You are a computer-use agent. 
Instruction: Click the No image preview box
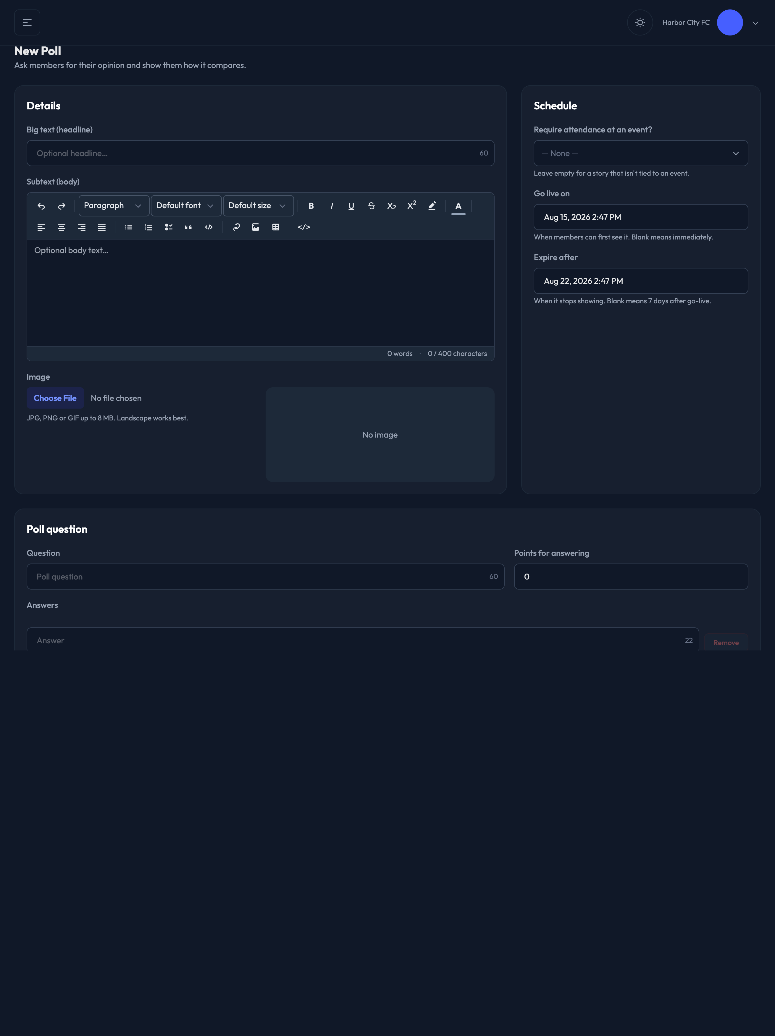pos(380,435)
